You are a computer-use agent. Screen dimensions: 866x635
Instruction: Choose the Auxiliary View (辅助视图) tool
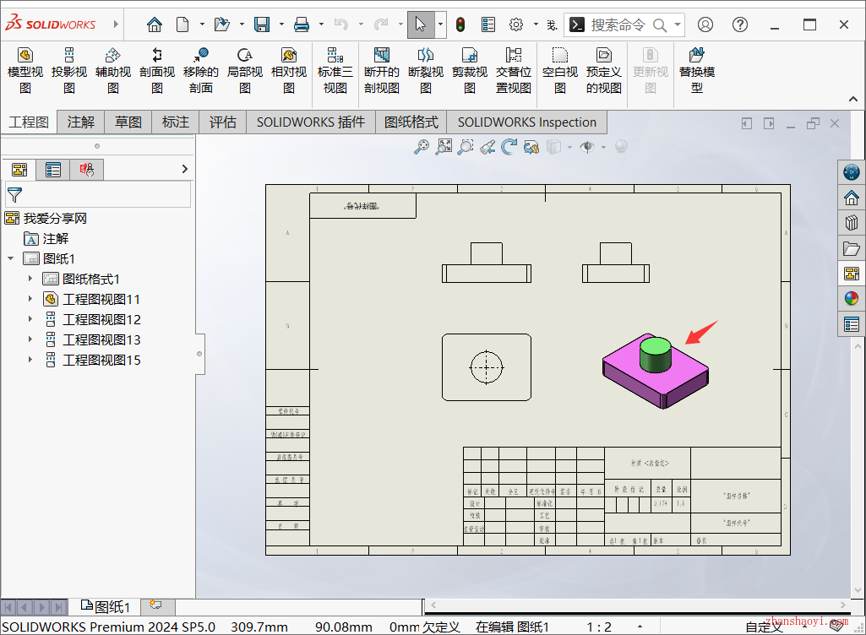[113, 71]
